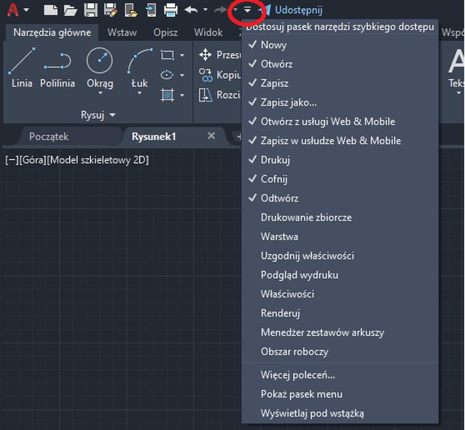Switch to Narzędzia główne ribbon tab
Viewport: 465px width, 430px height.
click(x=52, y=32)
